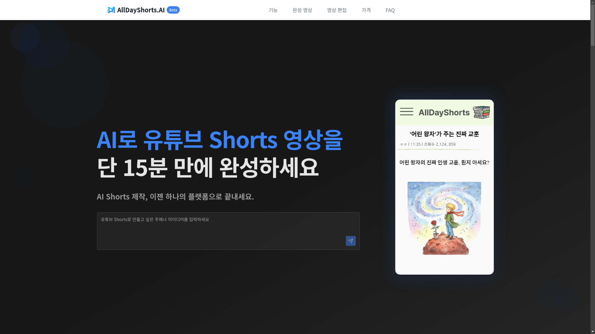The height and width of the screenshot is (334, 595).
Task: Click the blue 'AI로 유튜브 Shorts 영상을' headline
Action: click(x=219, y=140)
